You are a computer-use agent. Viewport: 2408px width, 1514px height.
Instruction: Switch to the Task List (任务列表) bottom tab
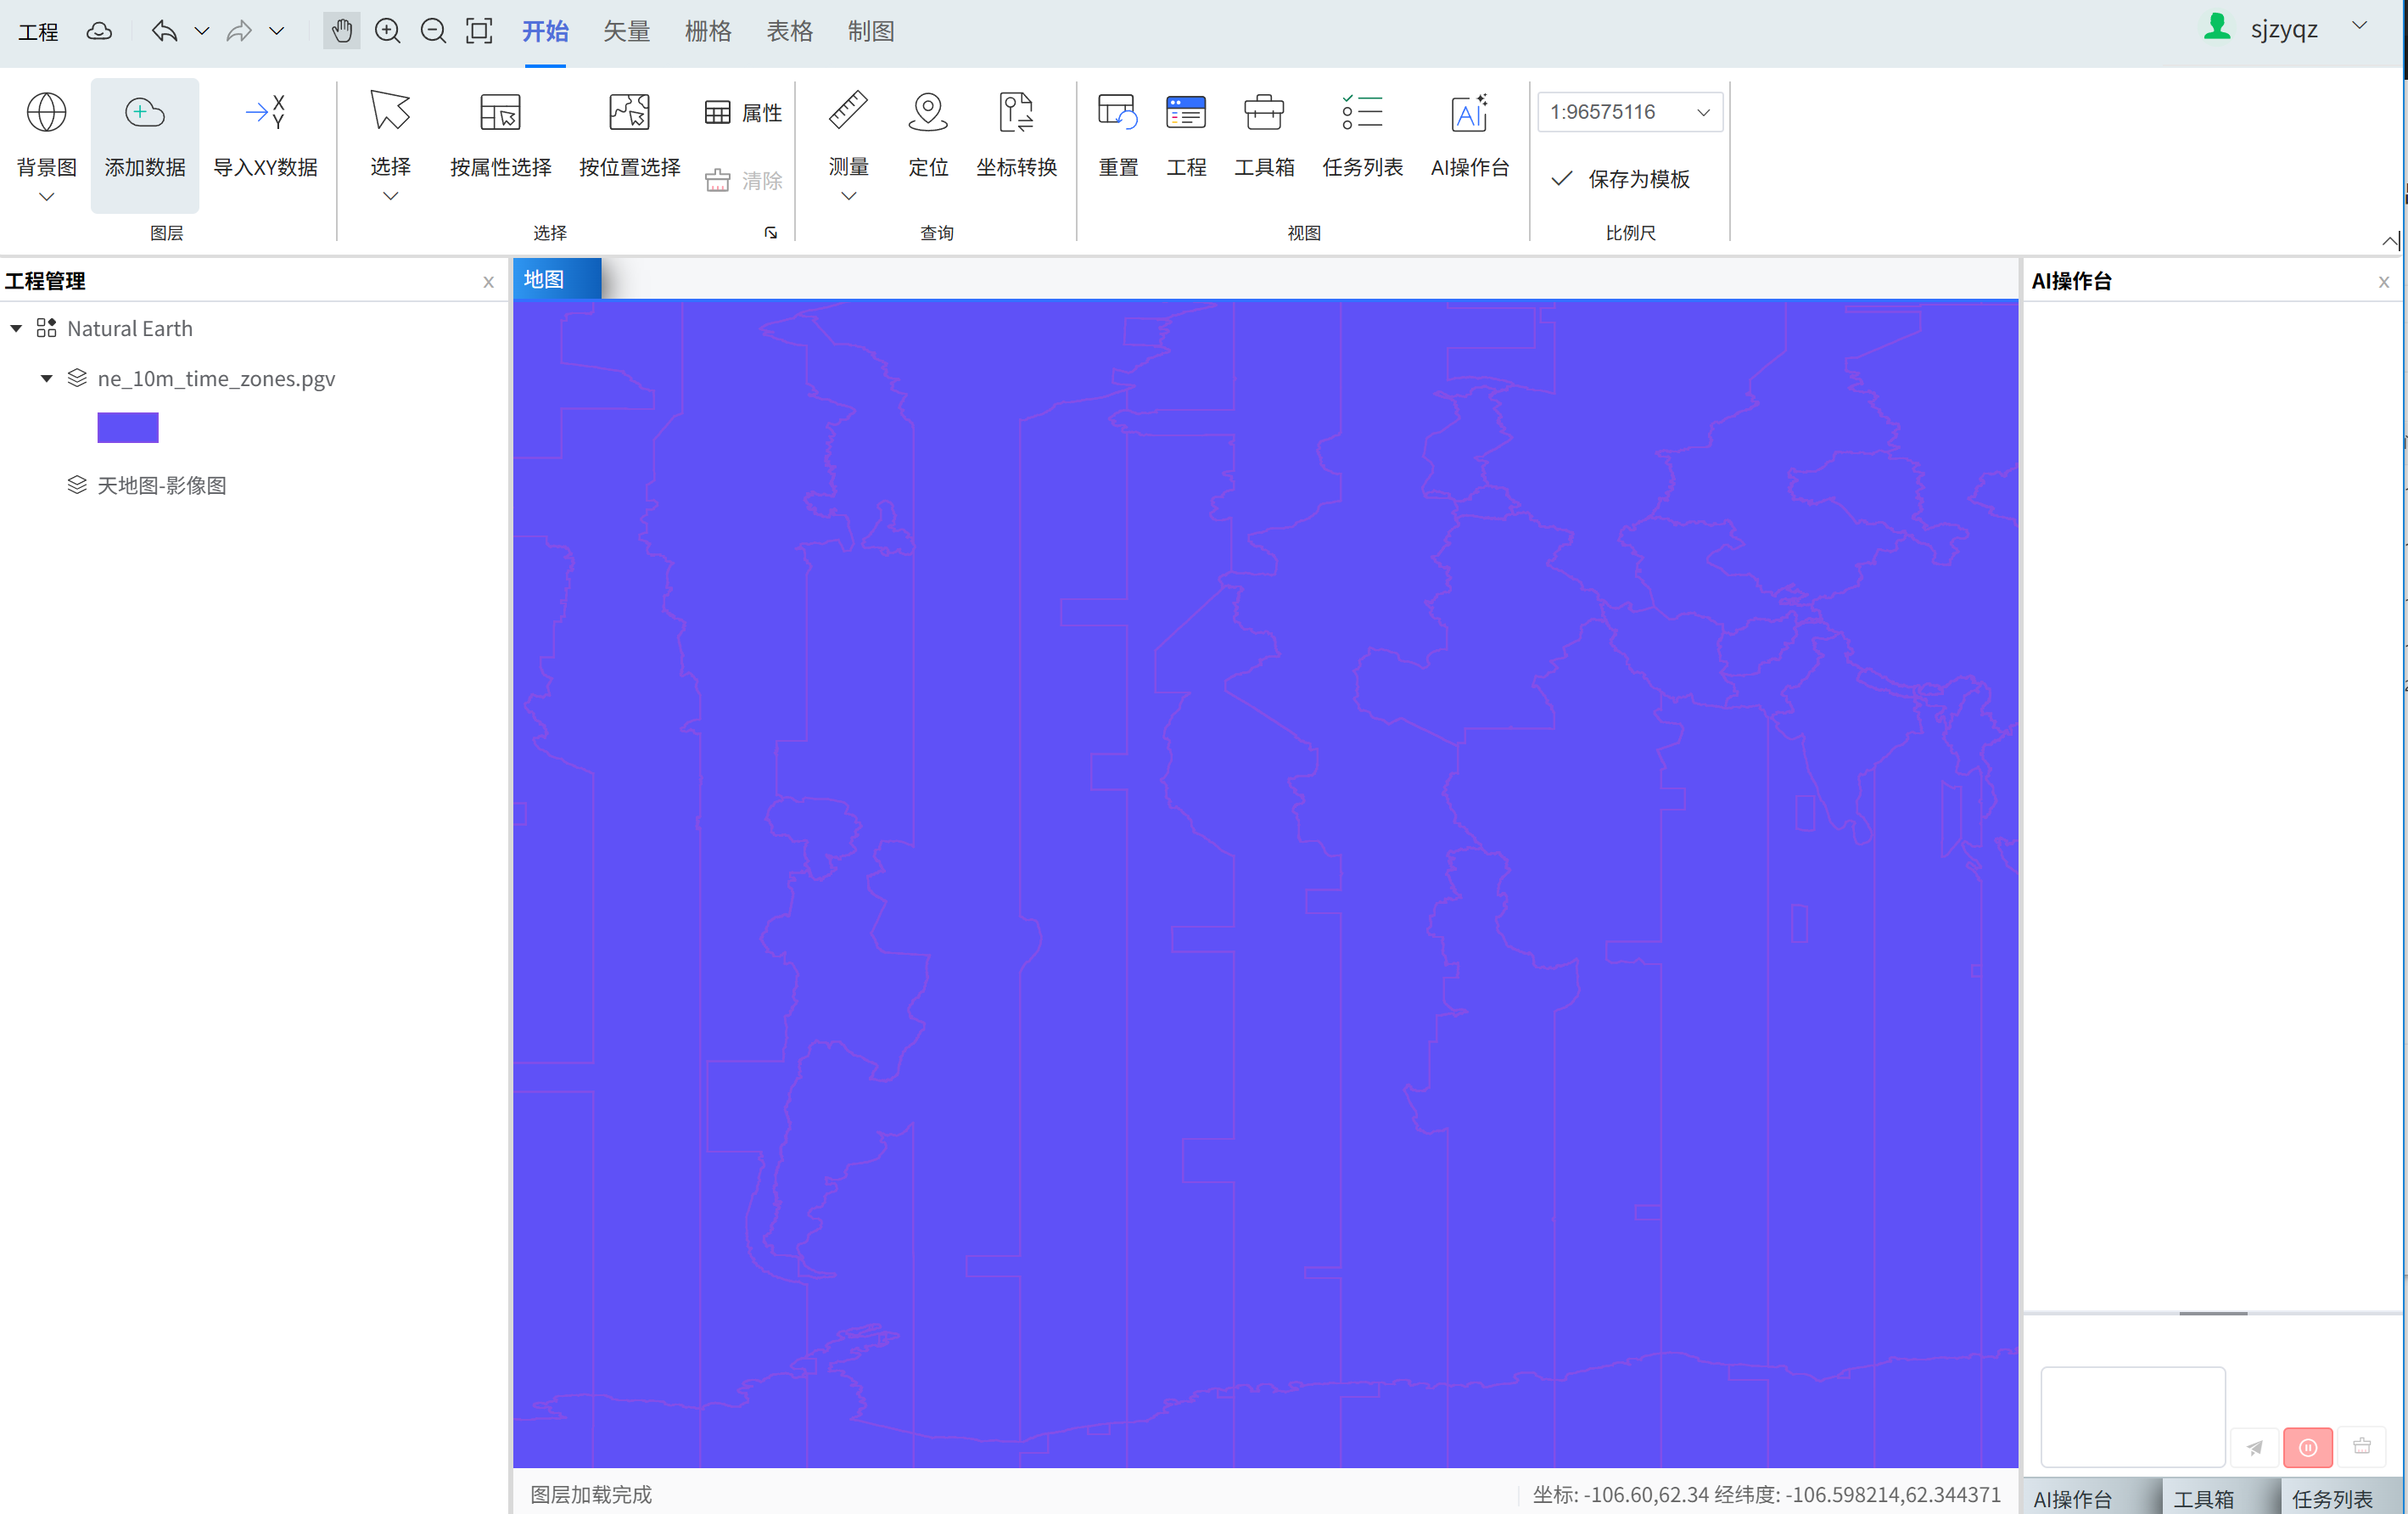tap(2331, 1498)
